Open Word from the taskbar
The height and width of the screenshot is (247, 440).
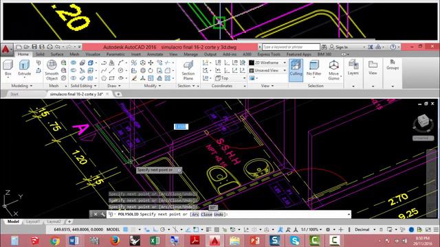(74, 240)
